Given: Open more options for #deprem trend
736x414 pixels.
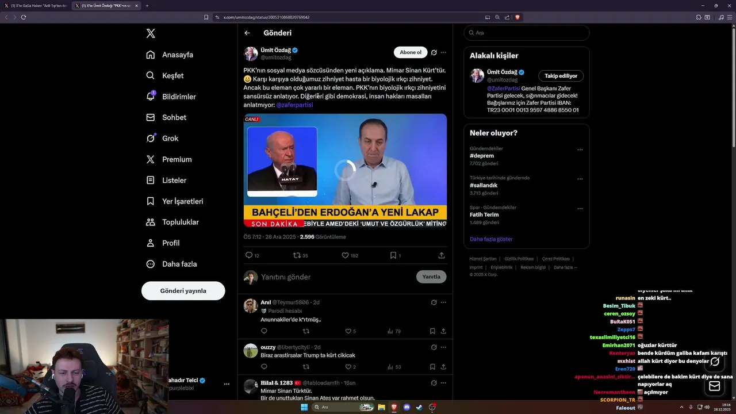Looking at the screenshot, I should pos(580,150).
